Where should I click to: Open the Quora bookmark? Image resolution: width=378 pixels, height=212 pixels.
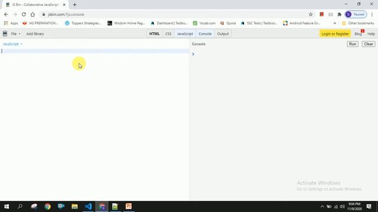(228, 23)
